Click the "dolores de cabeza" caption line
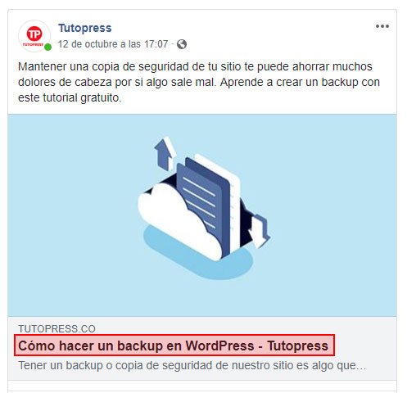 coord(199,82)
